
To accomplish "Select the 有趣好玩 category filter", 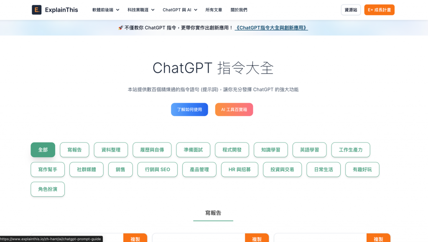I will click(362, 169).
